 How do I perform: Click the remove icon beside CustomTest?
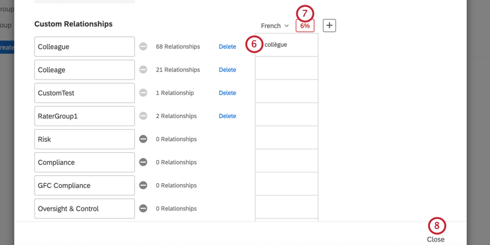(x=143, y=93)
